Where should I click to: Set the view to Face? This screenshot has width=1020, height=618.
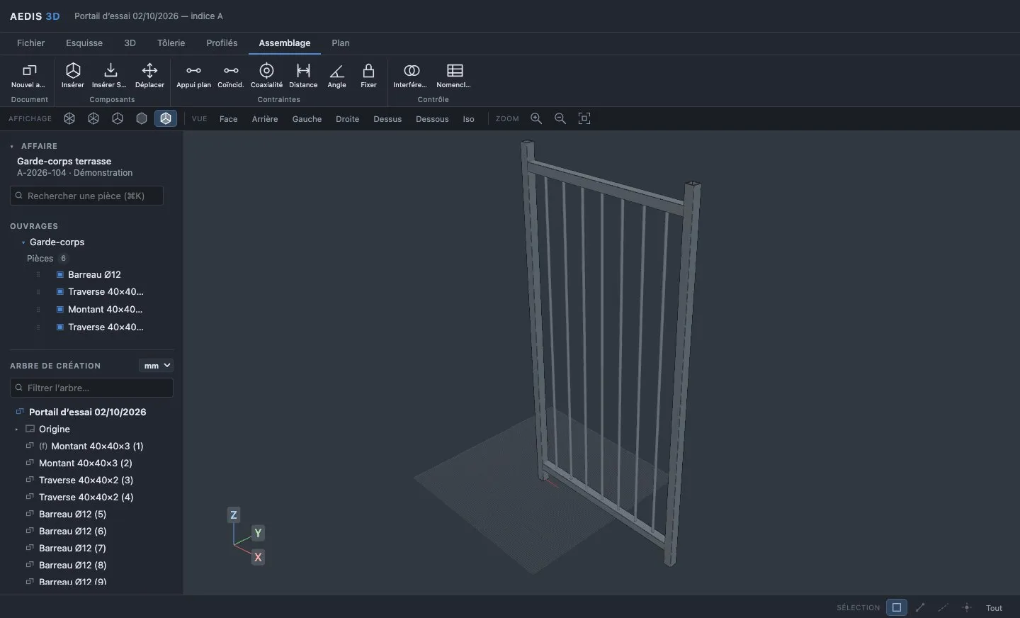click(229, 119)
